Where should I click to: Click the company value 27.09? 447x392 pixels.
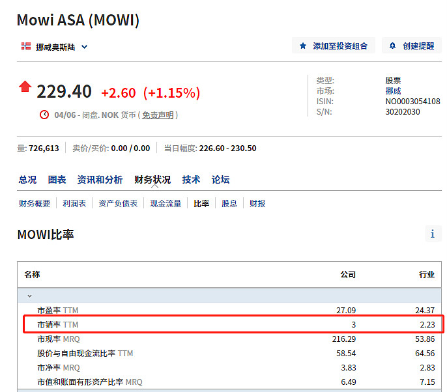[346, 310]
